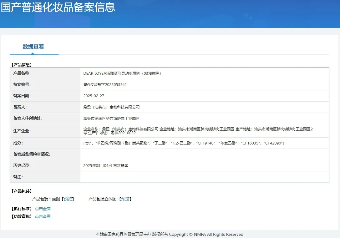Select filing number 粤G妆网备字2025053541
Screen dimensions: 340x238
click(x=105, y=84)
